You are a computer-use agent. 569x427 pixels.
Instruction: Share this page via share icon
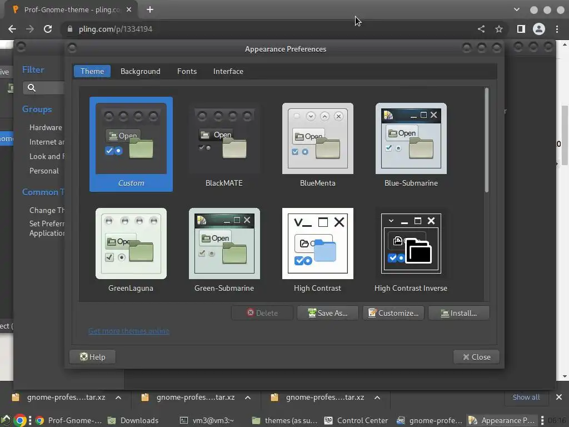[481, 29]
